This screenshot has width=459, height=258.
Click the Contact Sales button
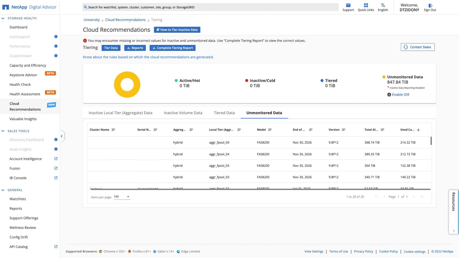[x=417, y=47]
